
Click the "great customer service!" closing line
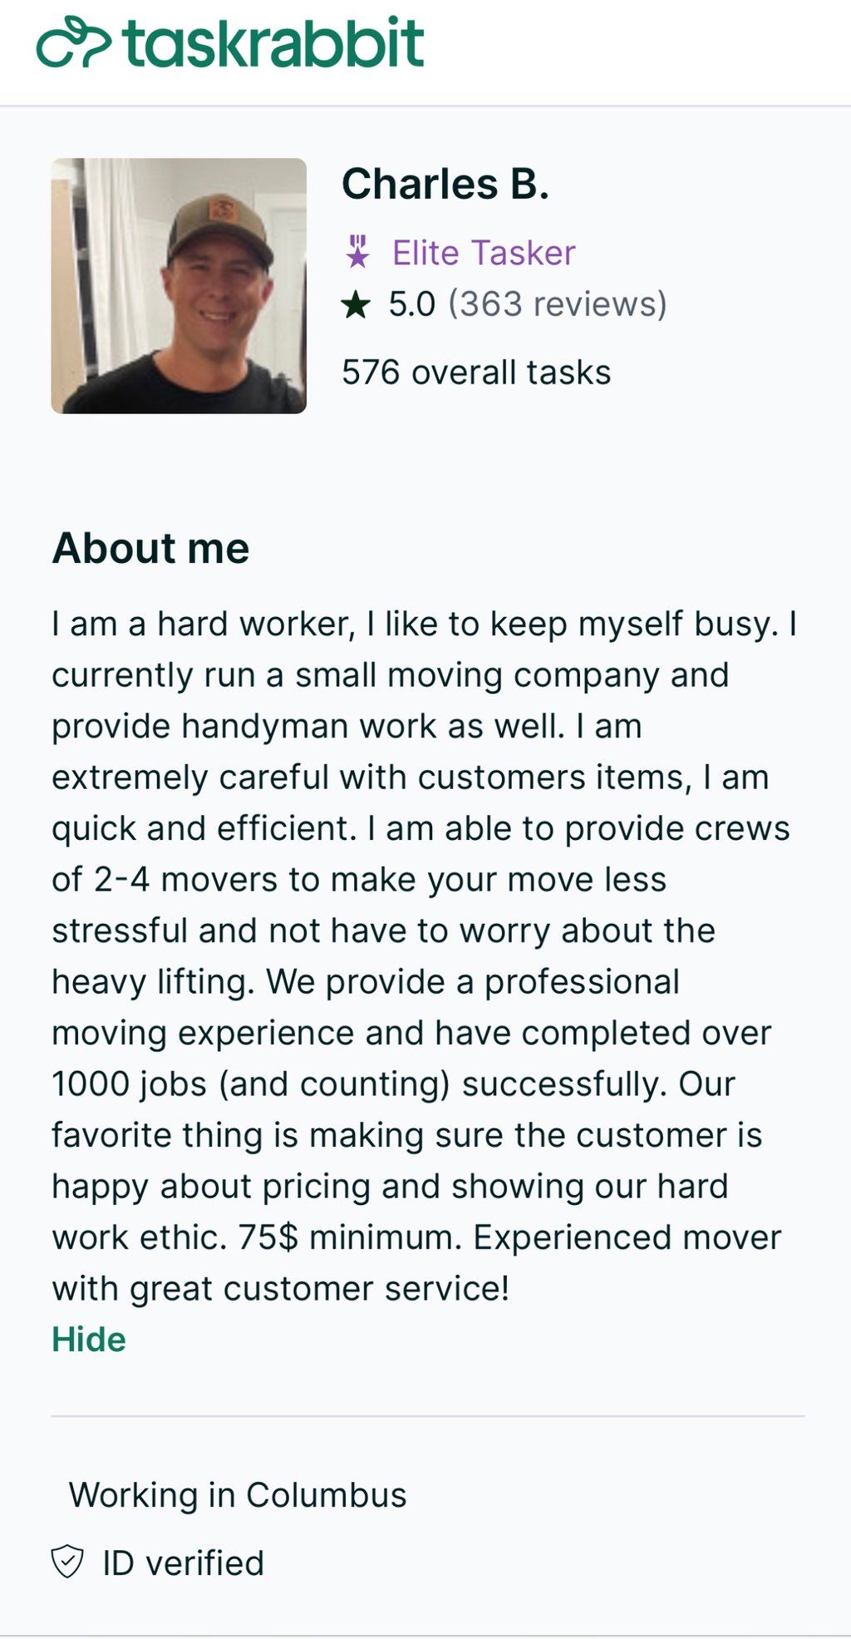319,1289
